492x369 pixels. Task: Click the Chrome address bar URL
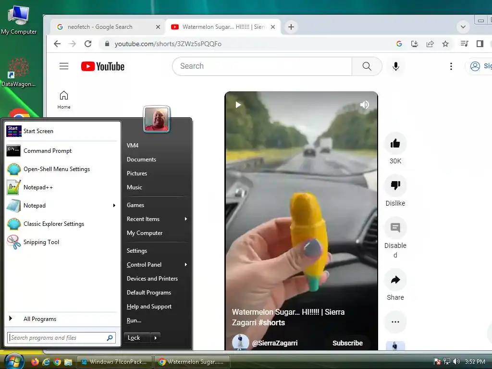pos(168,44)
